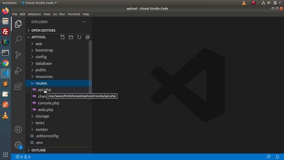Open the Edit menu
Viewport: 284px width, 160px height.
coord(23,14)
